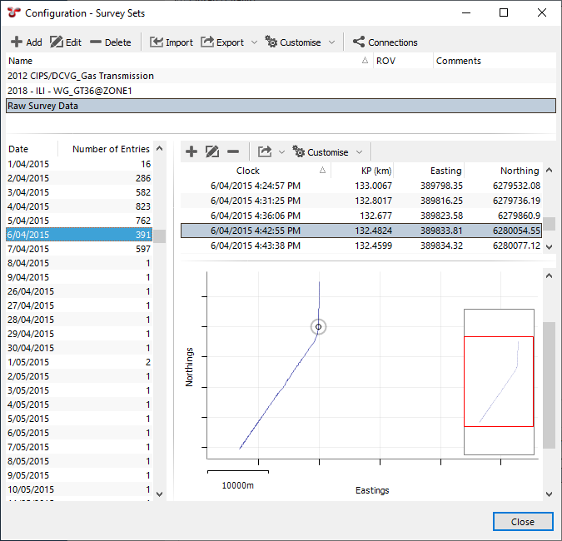This screenshot has width=562, height=541.
Task: Click the Add survey set icon
Action: point(17,42)
